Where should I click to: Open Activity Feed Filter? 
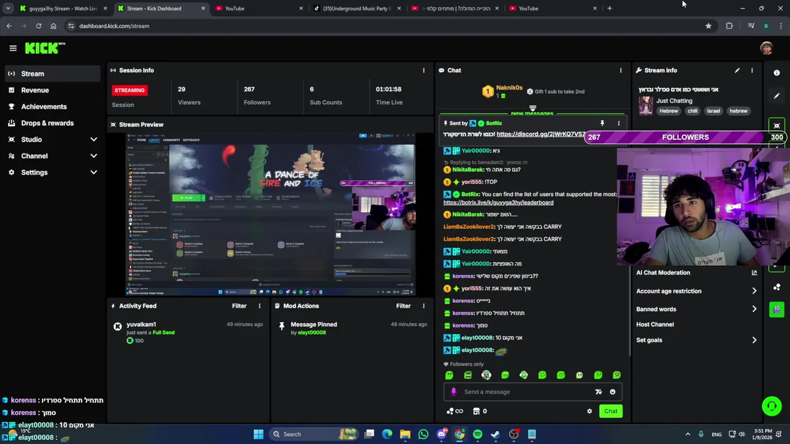239,306
